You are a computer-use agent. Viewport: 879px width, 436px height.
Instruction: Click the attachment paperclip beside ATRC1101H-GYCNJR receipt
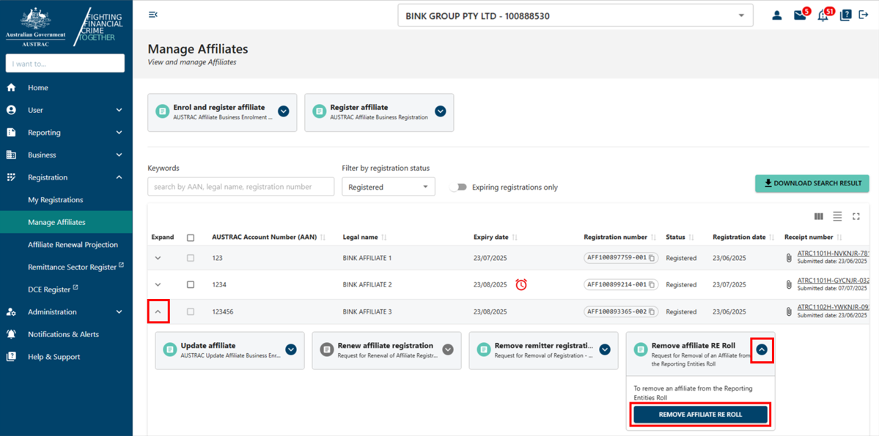click(x=788, y=284)
